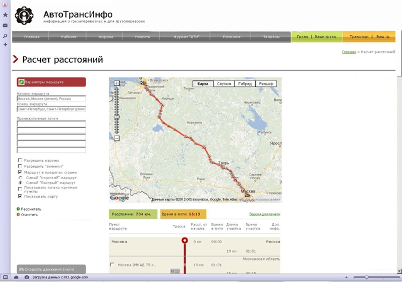Click the M 10 highway badge
The width and height of the screenshot is (402, 282).
click(175, 271)
